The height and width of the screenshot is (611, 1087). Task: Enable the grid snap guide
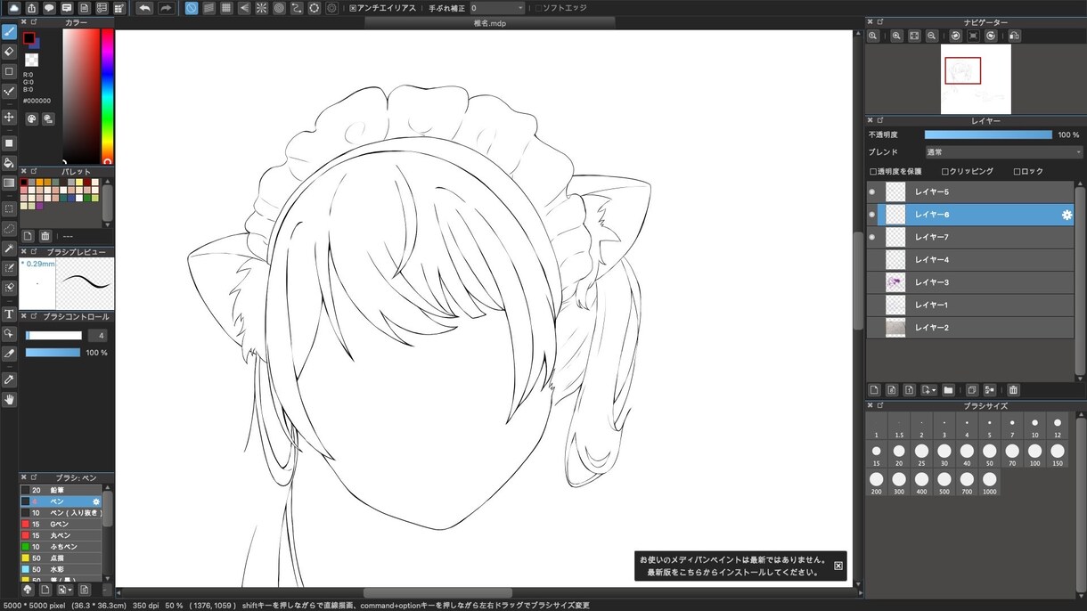(x=226, y=8)
